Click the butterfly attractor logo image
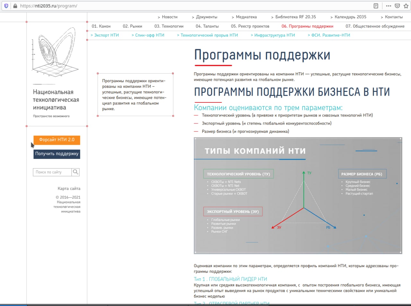 55,52
